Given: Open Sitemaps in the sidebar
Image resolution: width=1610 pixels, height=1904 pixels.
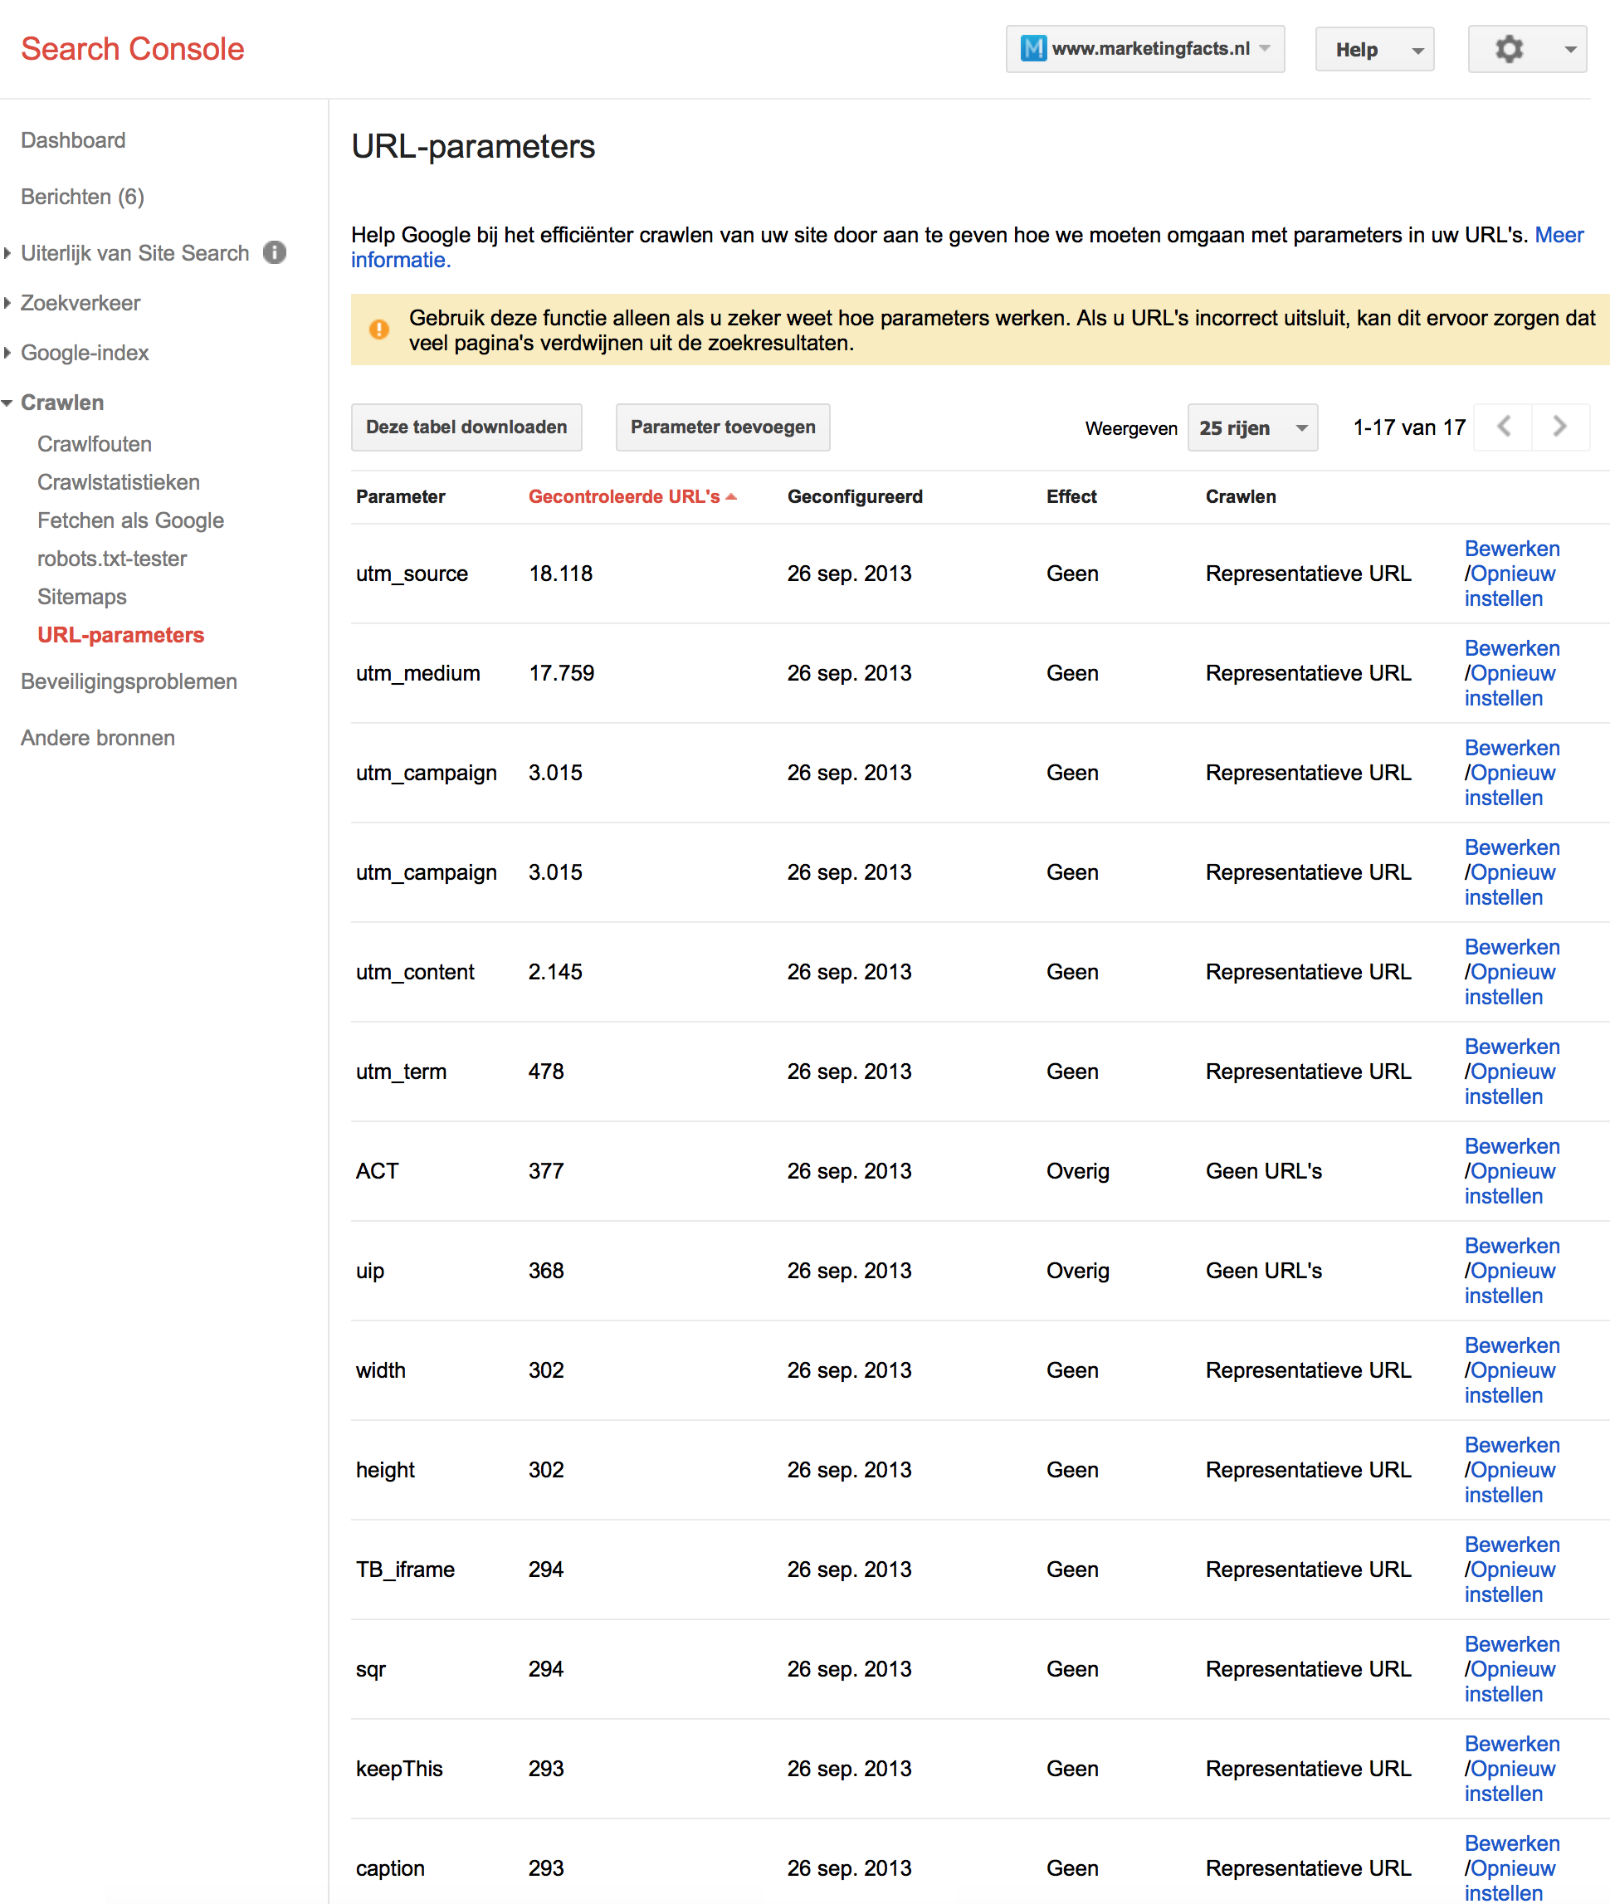Looking at the screenshot, I should (81, 597).
